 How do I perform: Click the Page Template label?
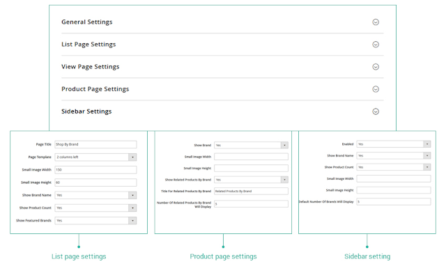pos(40,157)
